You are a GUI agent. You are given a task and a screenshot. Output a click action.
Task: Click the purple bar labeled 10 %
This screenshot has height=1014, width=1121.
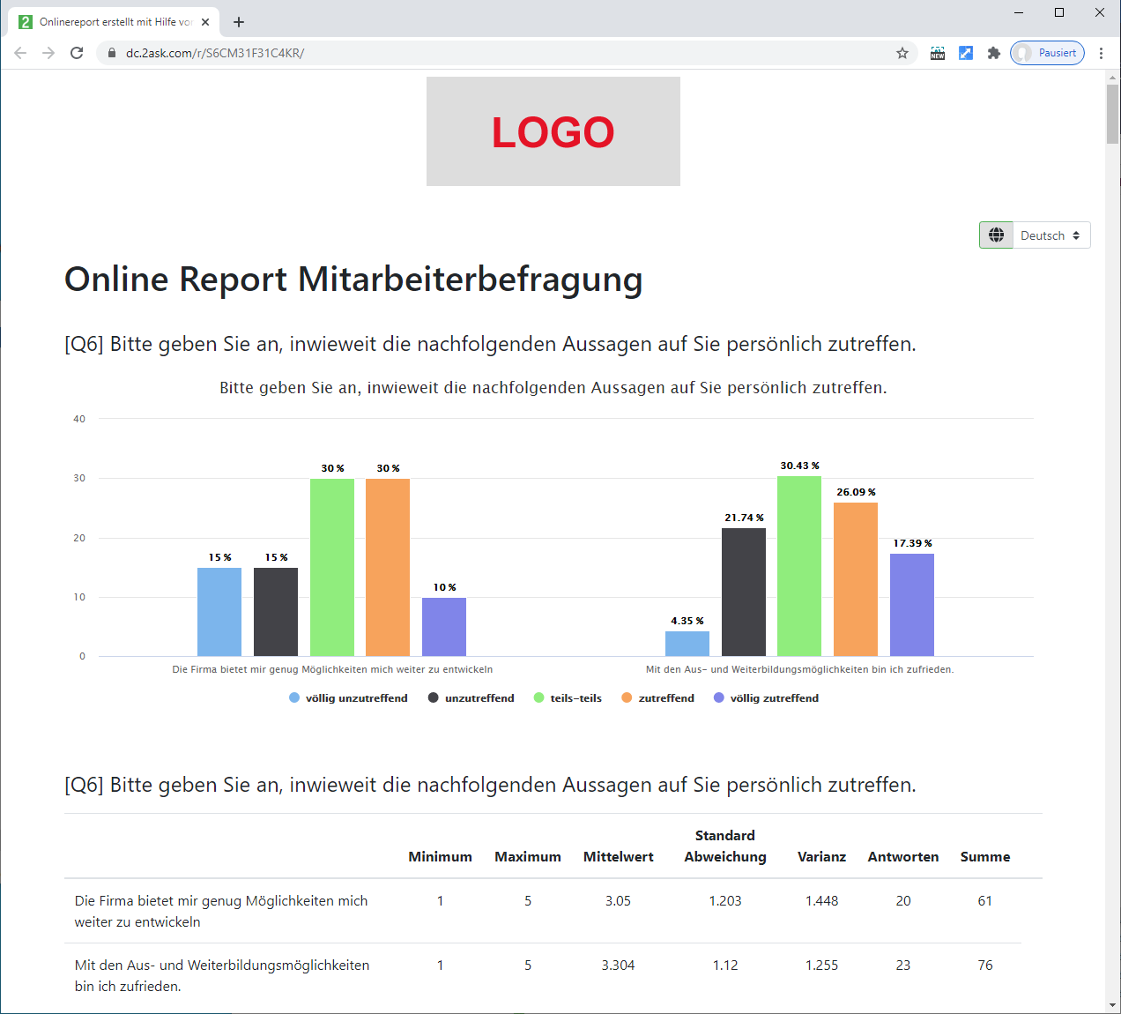(444, 627)
